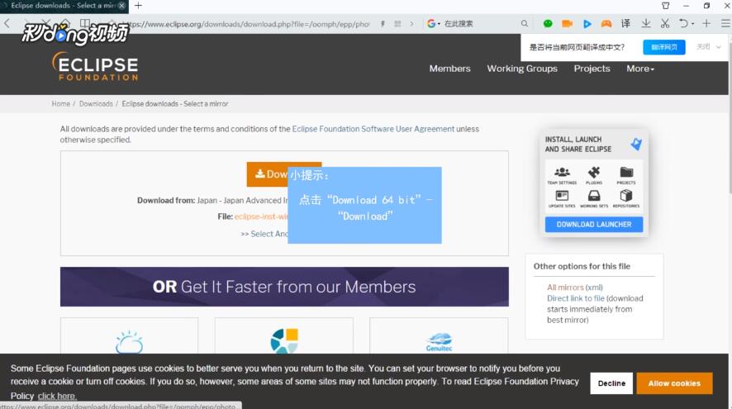The image size is (732, 409).
Task: Click the DOWNLOAD LAUNCHER button
Action: (594, 225)
